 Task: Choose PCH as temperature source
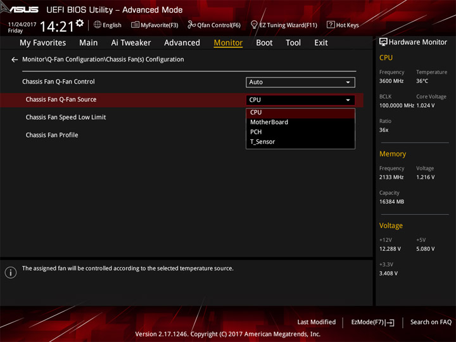click(300, 132)
